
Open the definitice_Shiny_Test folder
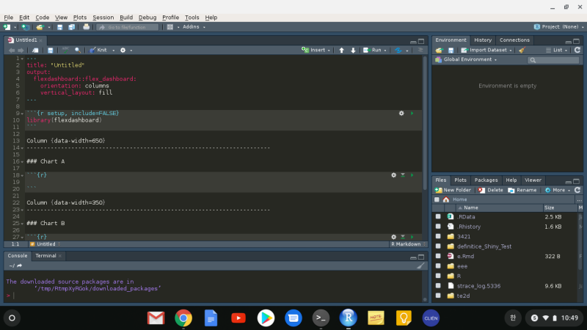pos(483,246)
